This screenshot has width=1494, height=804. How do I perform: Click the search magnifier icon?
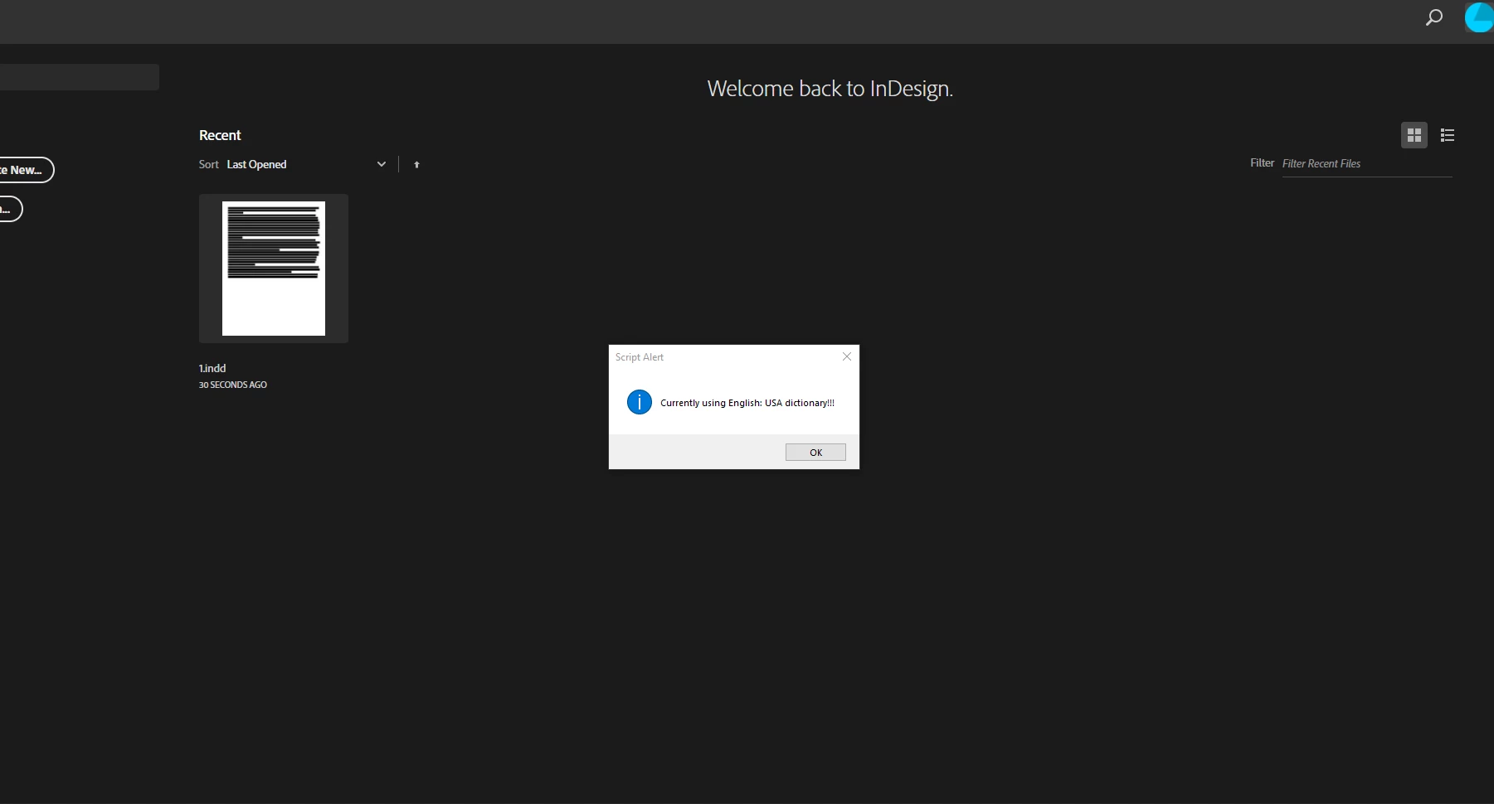[x=1433, y=17]
